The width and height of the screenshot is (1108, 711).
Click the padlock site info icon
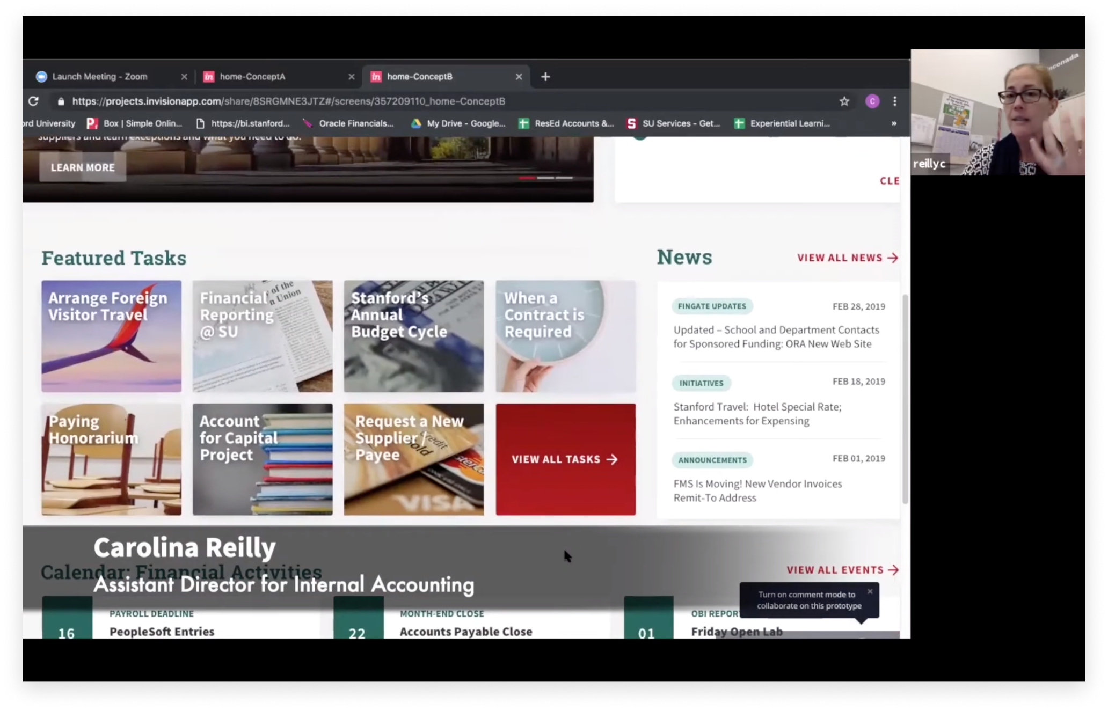coord(61,101)
